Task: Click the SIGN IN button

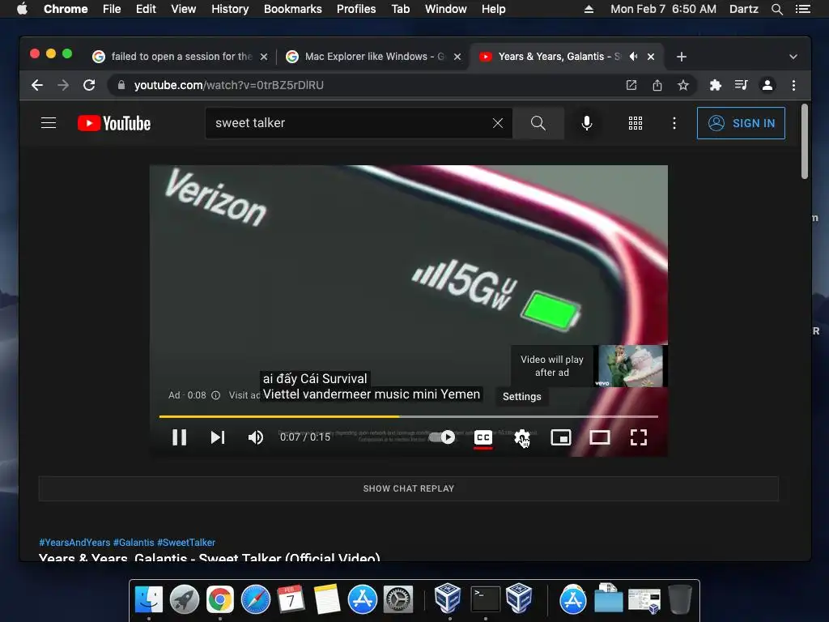Action: pos(741,123)
